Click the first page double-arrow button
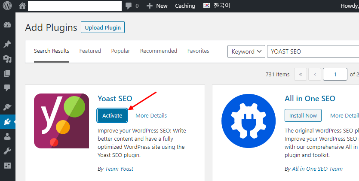The height and width of the screenshot is (181, 359). click(x=301, y=74)
